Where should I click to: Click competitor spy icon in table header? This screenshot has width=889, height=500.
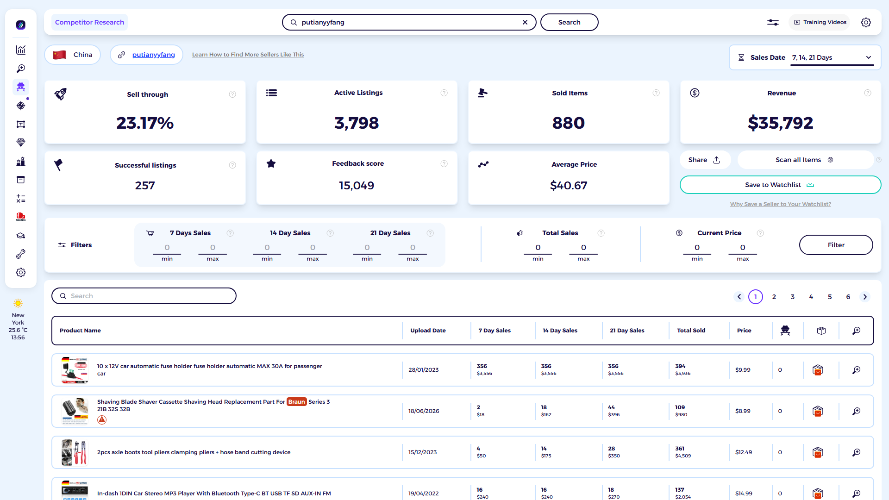coord(785,331)
